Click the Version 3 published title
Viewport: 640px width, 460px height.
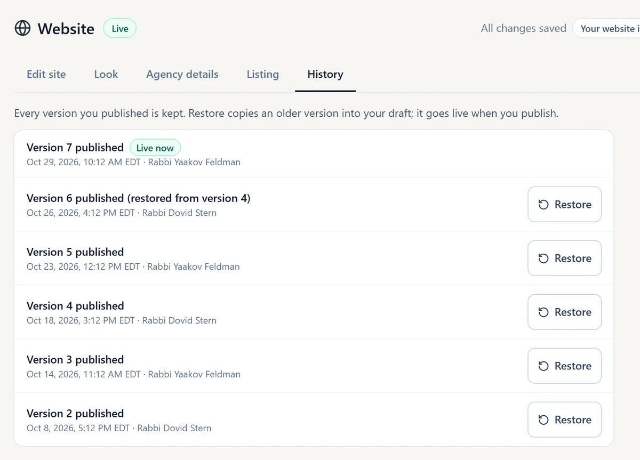[75, 360]
